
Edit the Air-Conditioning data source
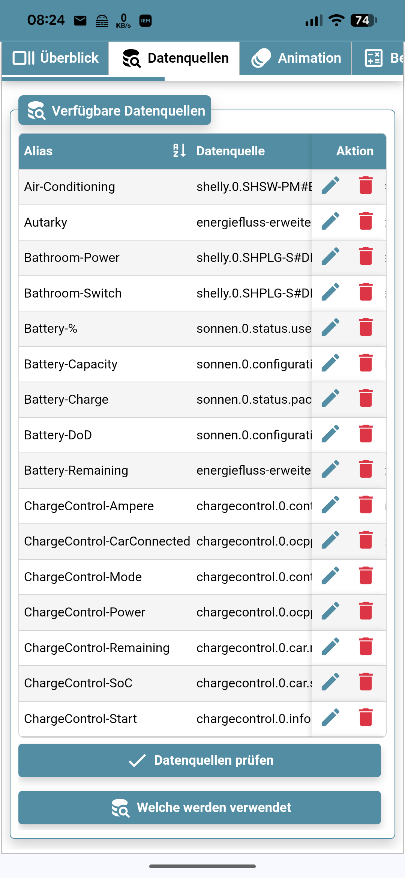330,186
